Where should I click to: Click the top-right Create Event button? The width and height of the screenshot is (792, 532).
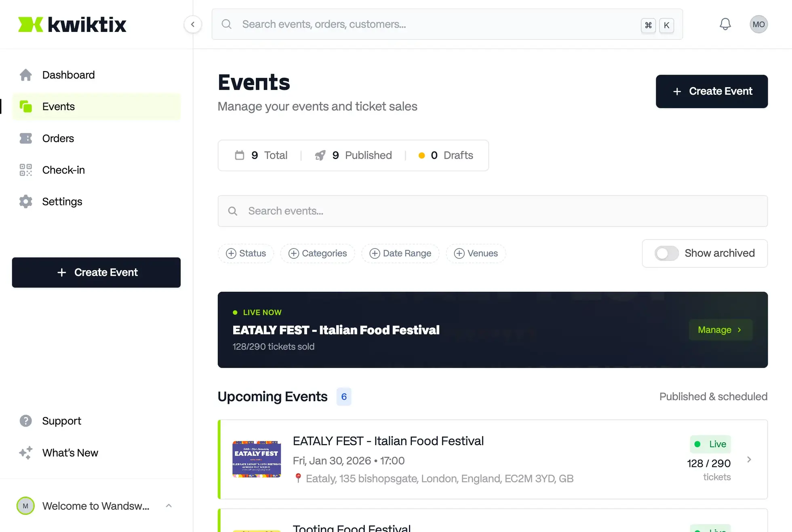coord(712,91)
